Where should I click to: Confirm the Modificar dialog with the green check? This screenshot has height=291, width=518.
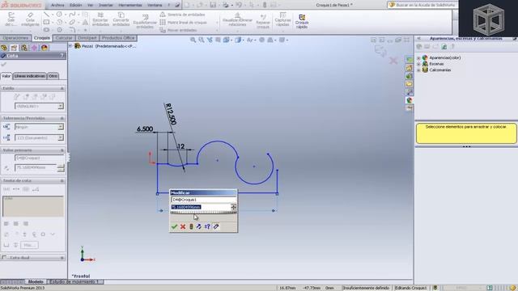coord(174,226)
